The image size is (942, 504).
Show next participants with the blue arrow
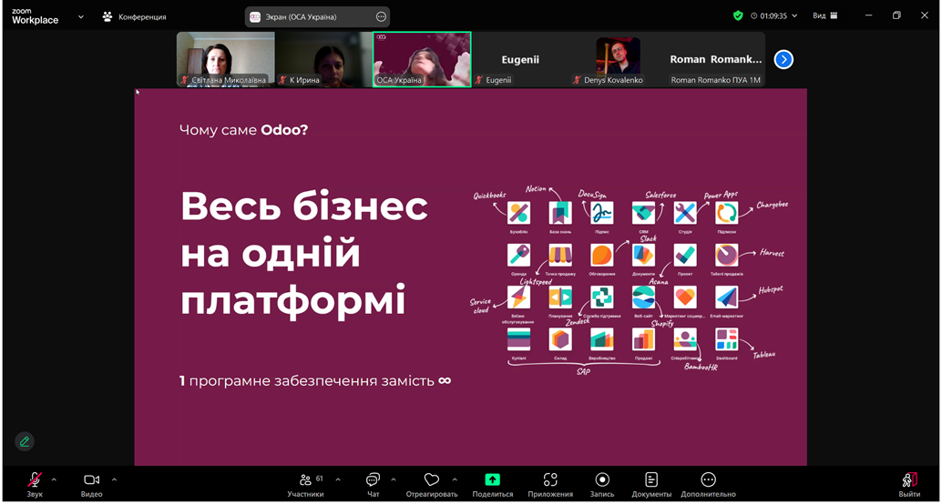click(x=783, y=59)
